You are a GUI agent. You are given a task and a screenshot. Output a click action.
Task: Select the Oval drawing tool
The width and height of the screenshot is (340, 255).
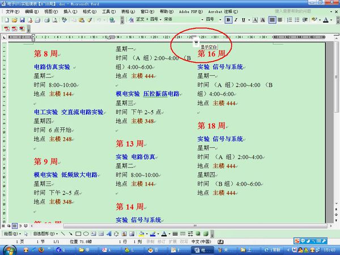86,233
